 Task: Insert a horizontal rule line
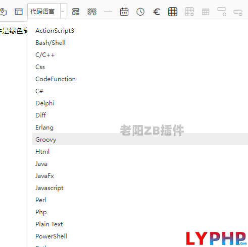108,12
